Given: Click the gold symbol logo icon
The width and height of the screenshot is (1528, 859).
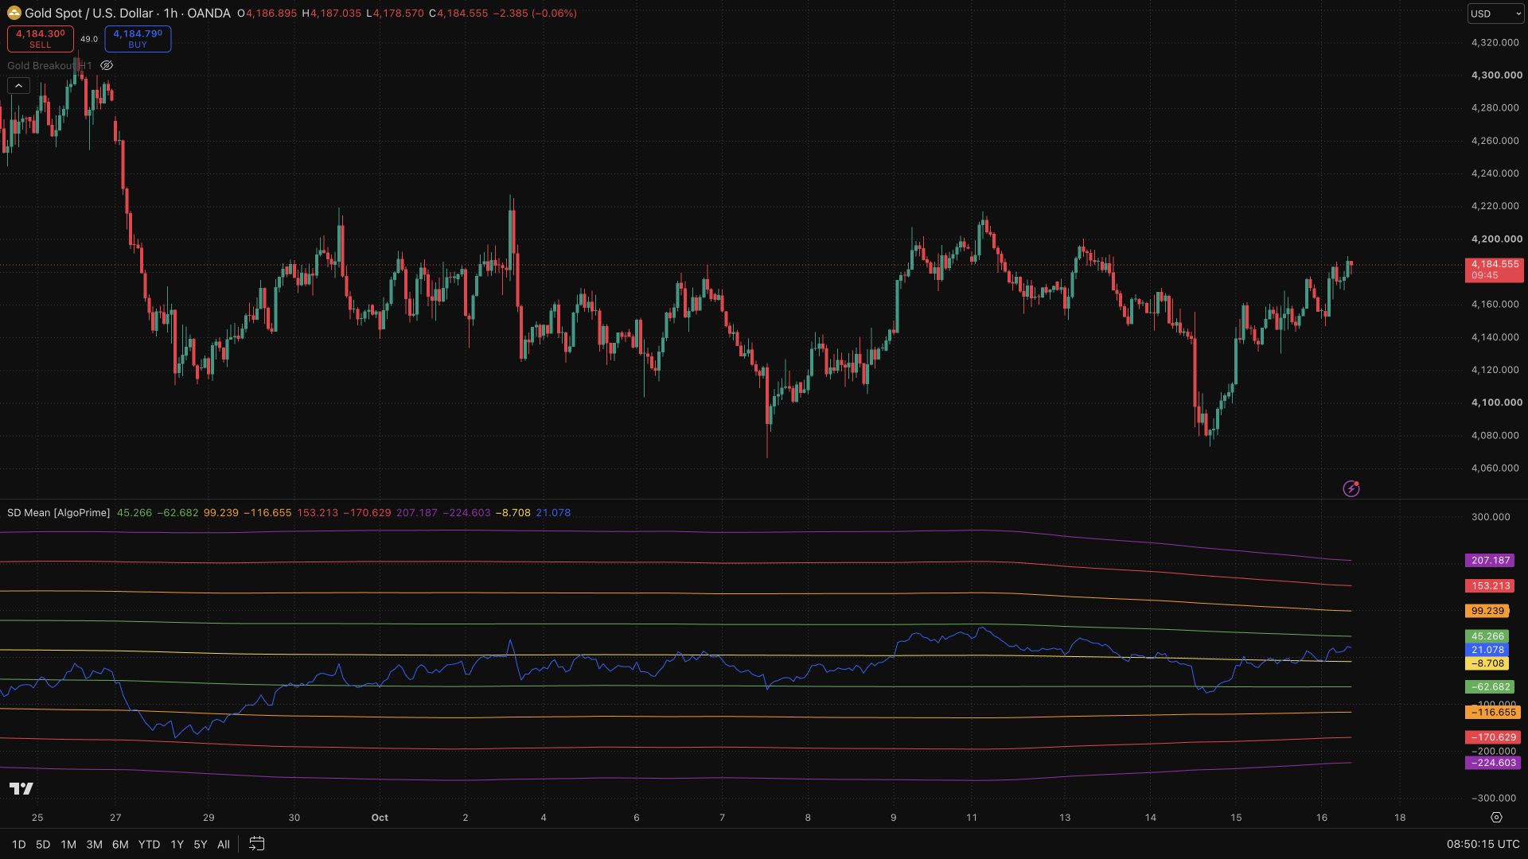Looking at the screenshot, I should coord(14,13).
